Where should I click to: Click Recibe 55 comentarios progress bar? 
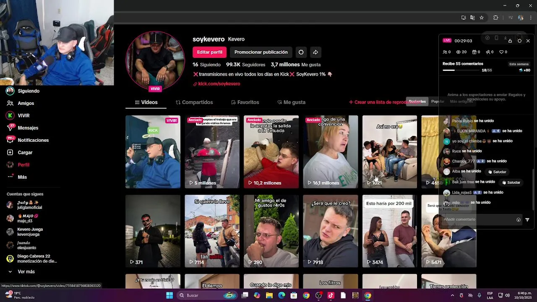(461, 70)
